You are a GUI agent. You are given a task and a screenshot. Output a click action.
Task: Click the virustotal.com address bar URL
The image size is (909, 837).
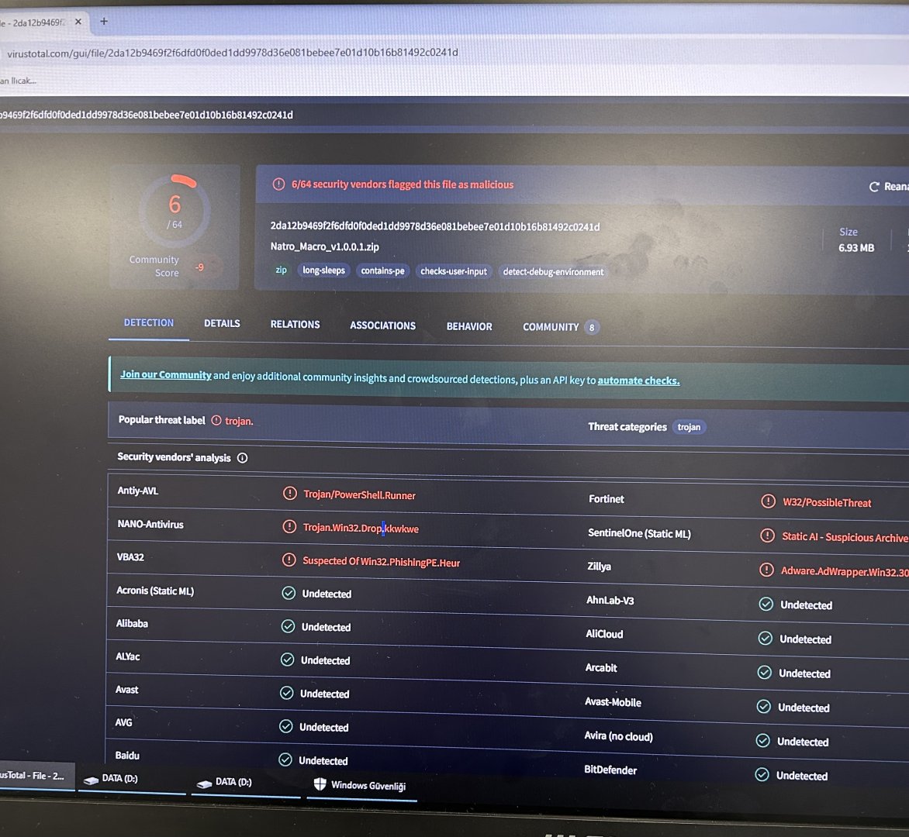(x=233, y=53)
